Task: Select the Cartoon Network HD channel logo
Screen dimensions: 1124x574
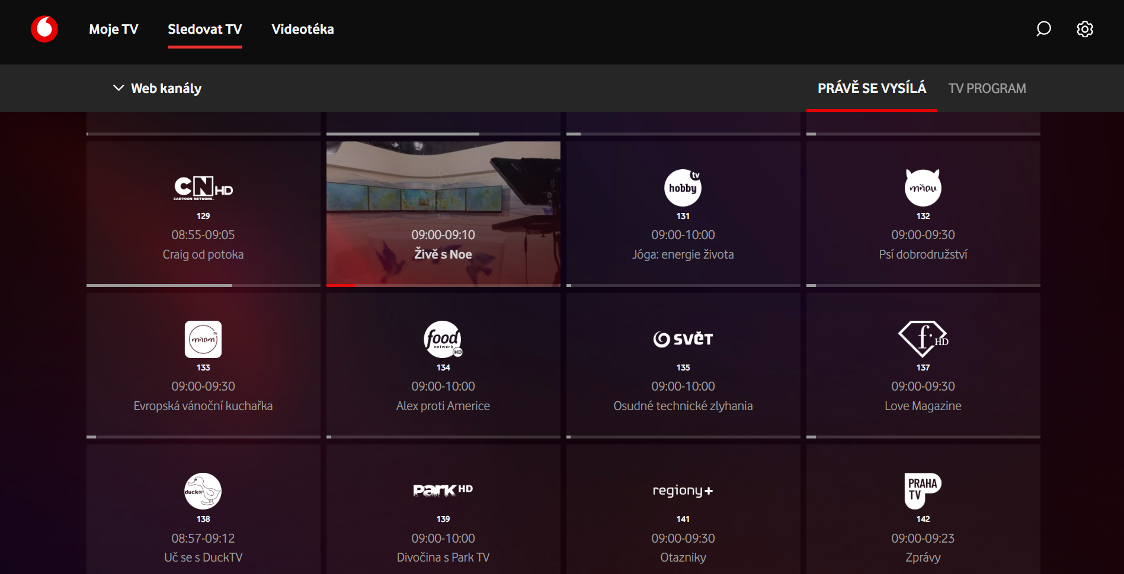Action: click(x=203, y=188)
